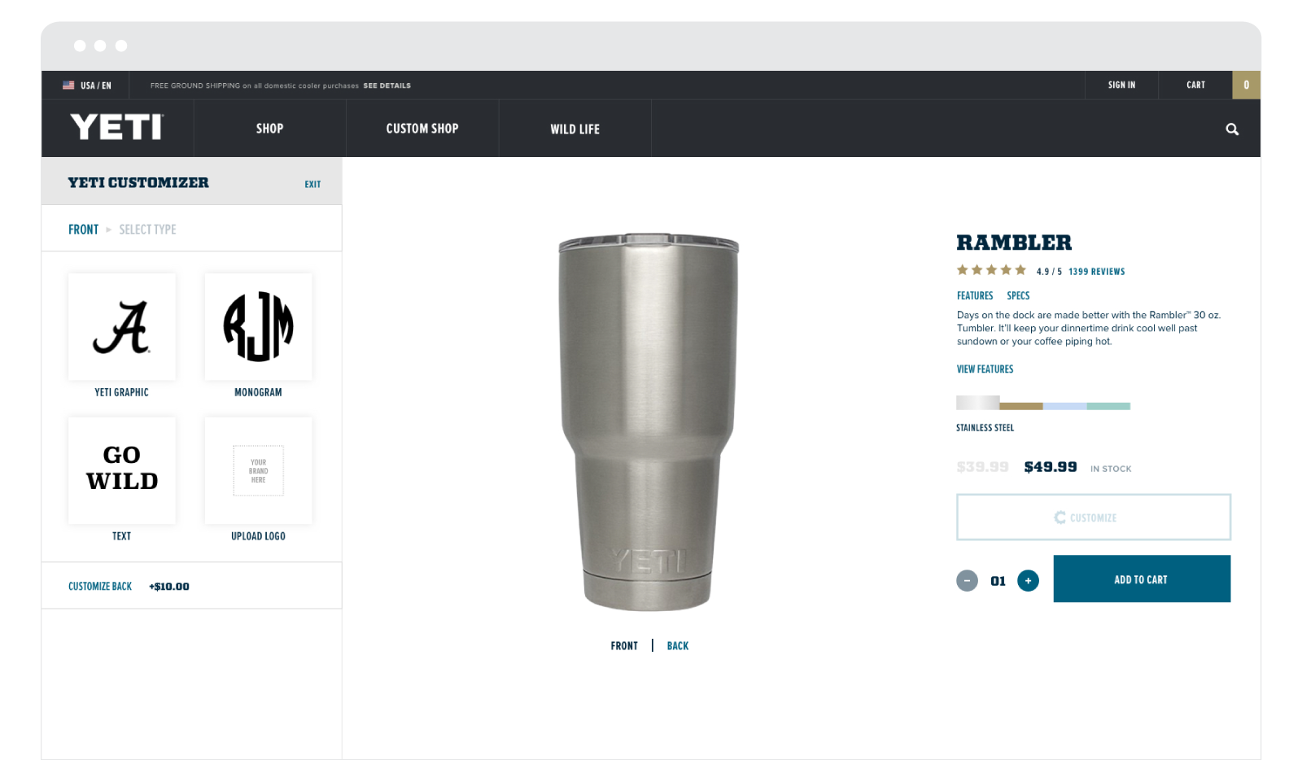Click View Features link
The width and height of the screenshot is (1302, 760).
(985, 369)
